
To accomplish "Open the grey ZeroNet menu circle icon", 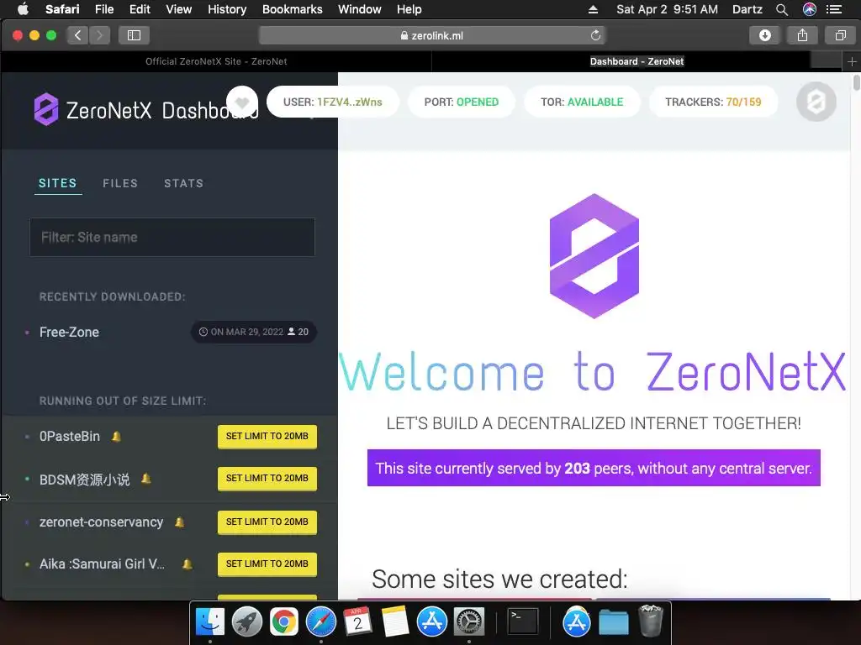I will click(816, 102).
